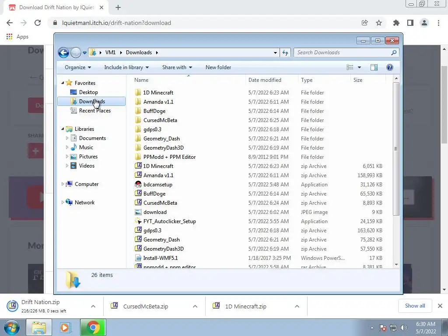Select the 1D Minecraft folder icon
Image resolution: width=448 pixels, height=336 pixels.
click(x=138, y=93)
